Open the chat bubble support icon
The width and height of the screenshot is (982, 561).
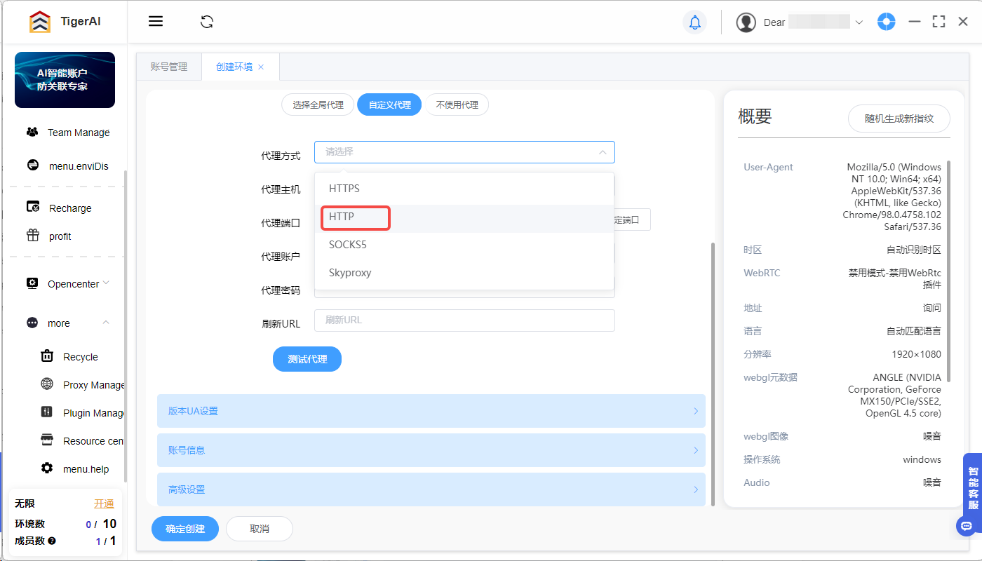tap(967, 525)
